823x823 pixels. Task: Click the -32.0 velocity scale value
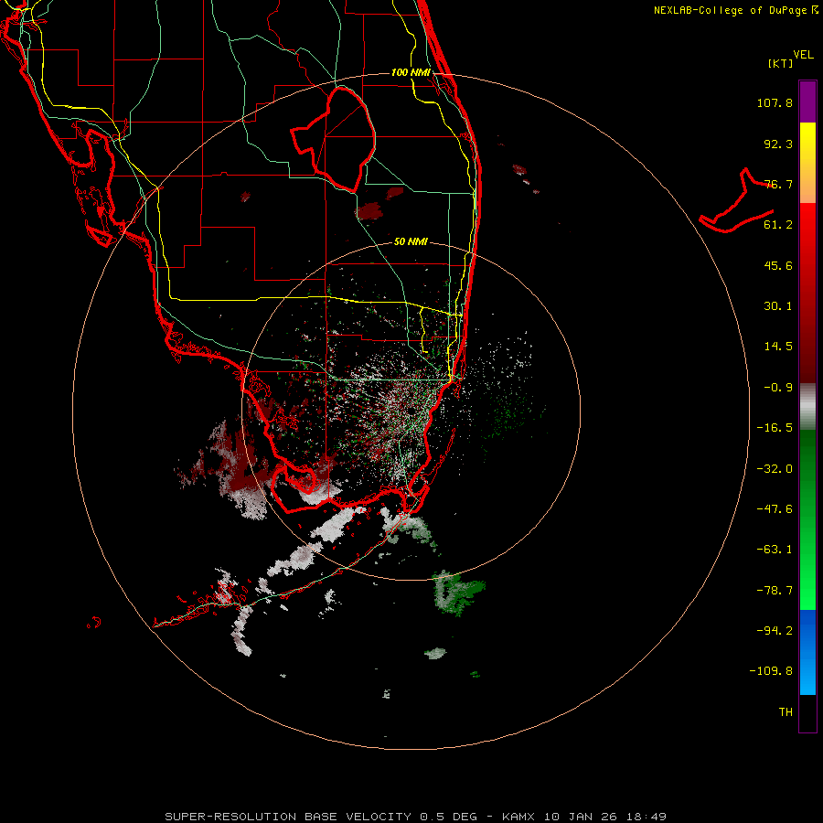click(775, 469)
